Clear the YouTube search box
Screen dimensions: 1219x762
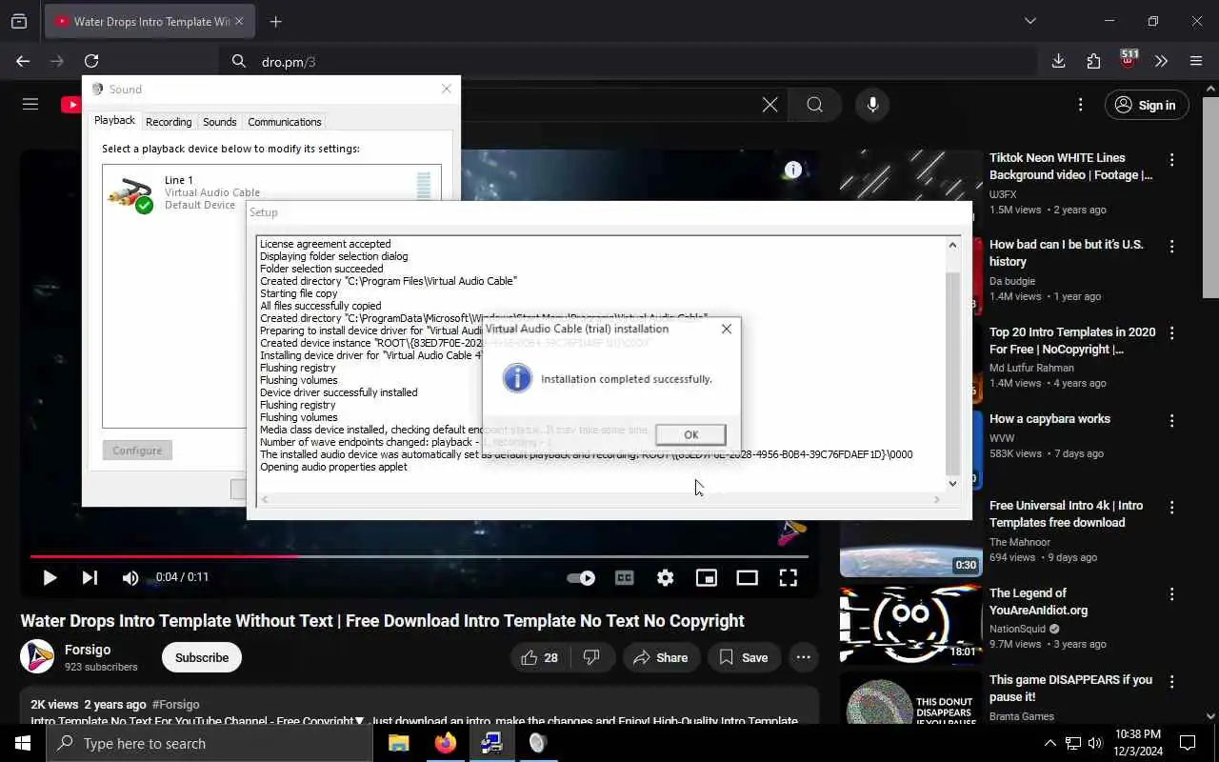tap(769, 105)
